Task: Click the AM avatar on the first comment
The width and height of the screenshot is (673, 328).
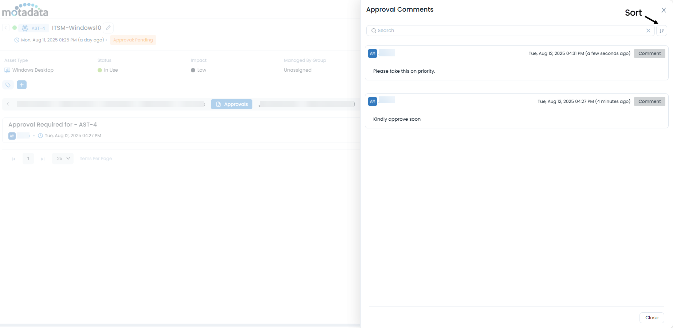Action: (372, 53)
